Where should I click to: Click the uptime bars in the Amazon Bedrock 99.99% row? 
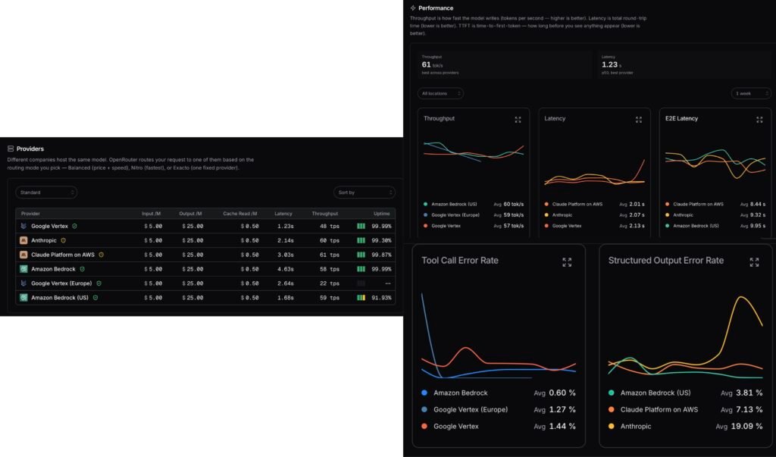pyautogui.click(x=361, y=269)
